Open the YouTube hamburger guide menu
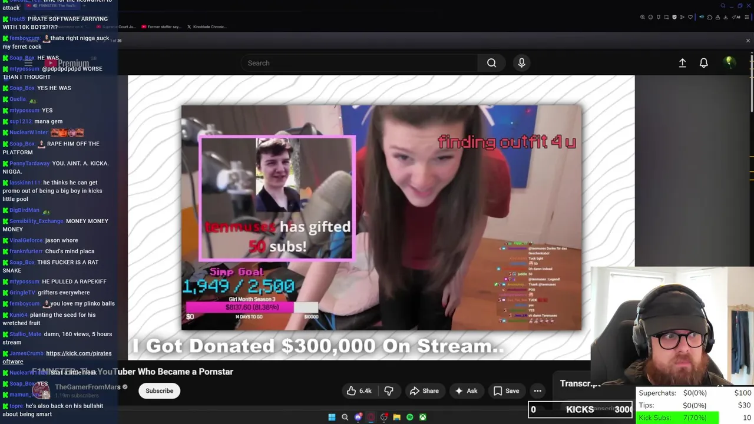Image resolution: width=754 pixels, height=424 pixels. [28, 63]
